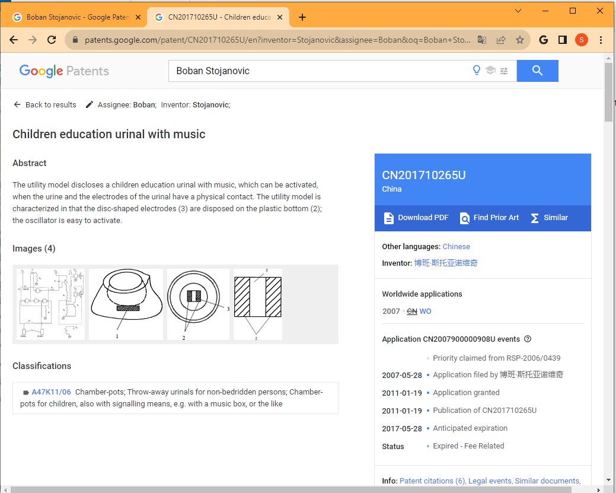
Task: Click the vertical scrollbar thumb
Action: pos(608,93)
